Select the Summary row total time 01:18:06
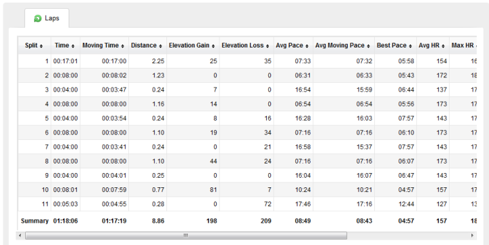489x245 pixels. pos(65,221)
